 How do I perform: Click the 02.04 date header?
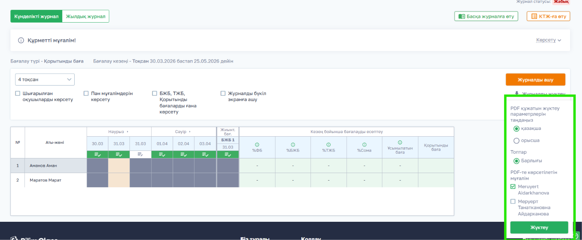pos(183,144)
